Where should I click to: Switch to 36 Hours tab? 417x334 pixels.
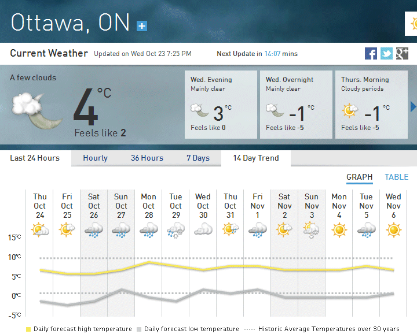coord(147,158)
